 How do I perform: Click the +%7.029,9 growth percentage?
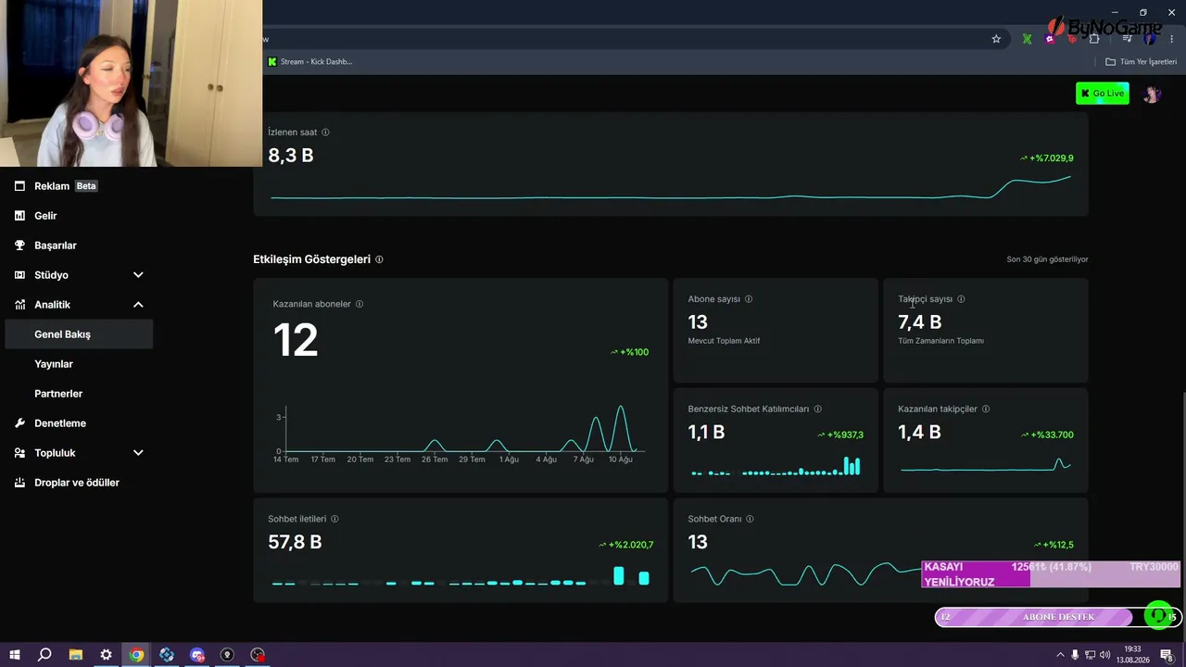tap(1047, 158)
